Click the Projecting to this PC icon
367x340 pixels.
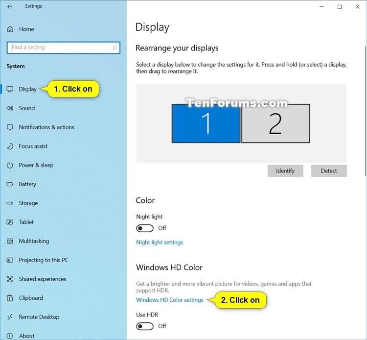pos(10,260)
